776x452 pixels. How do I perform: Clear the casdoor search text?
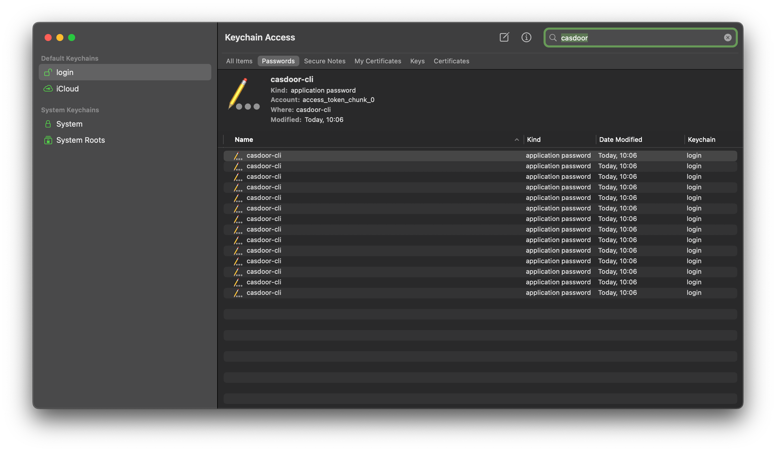click(x=727, y=38)
